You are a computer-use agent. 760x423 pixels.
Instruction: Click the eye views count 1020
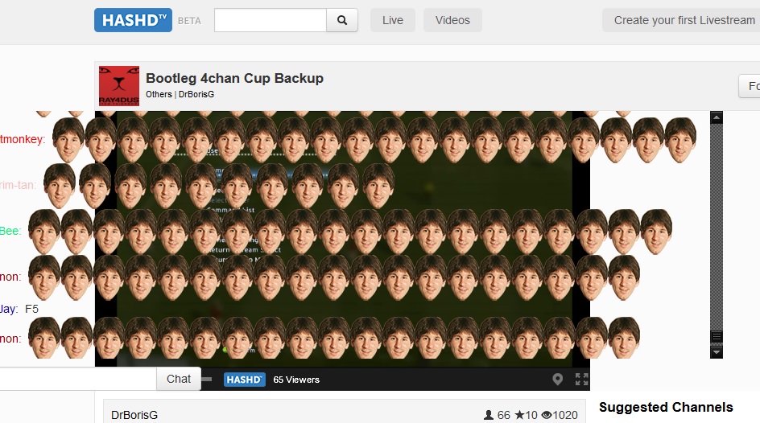click(x=560, y=415)
